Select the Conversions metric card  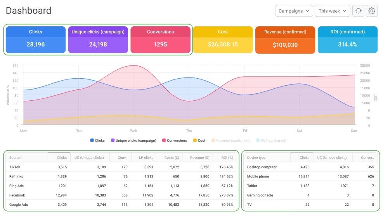160,40
